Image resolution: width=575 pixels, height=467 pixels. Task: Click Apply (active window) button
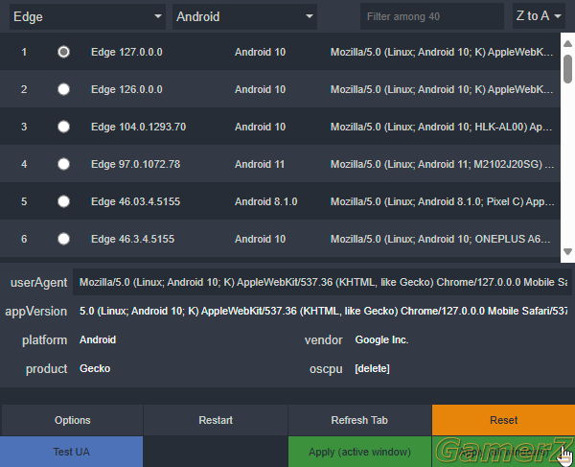point(359,452)
